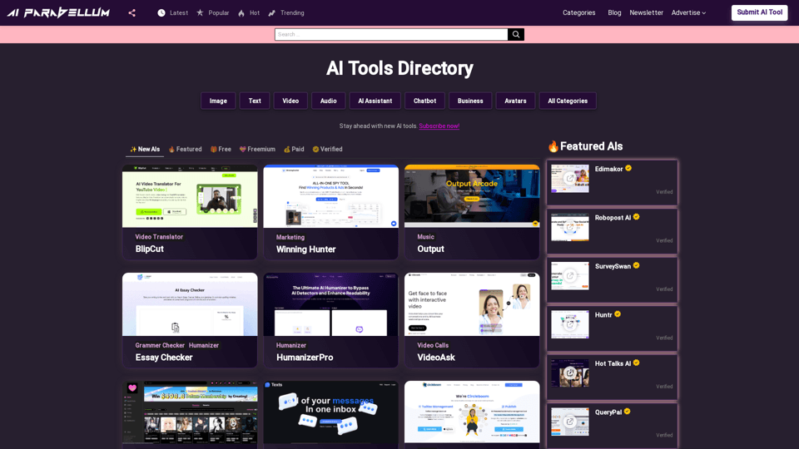The width and height of the screenshot is (799, 449).
Task: Open Hot Talks AI in Featured AIs
Action: 613,363
